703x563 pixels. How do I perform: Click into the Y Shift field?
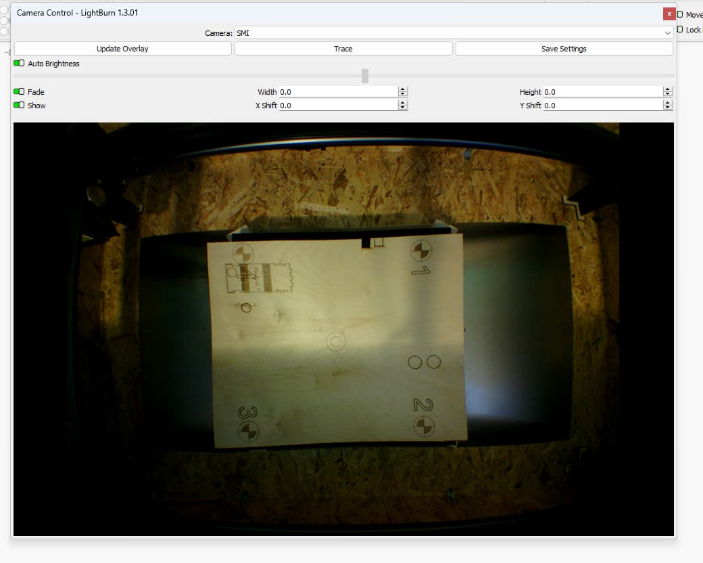pos(603,105)
